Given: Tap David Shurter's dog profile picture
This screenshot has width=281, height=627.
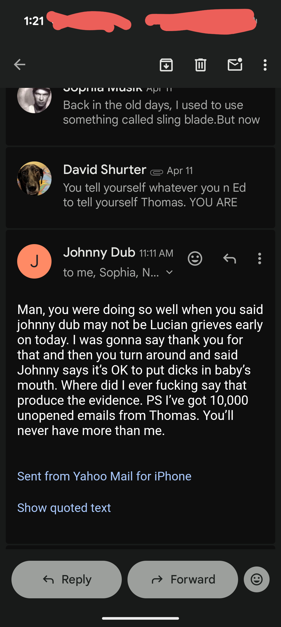Looking at the screenshot, I should [x=34, y=179].
